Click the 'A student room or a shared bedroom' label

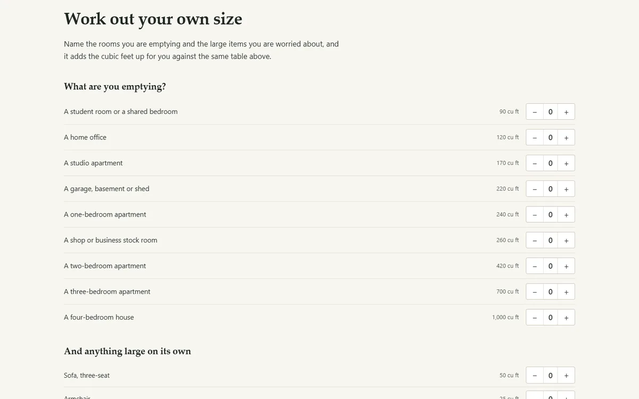tap(121, 112)
